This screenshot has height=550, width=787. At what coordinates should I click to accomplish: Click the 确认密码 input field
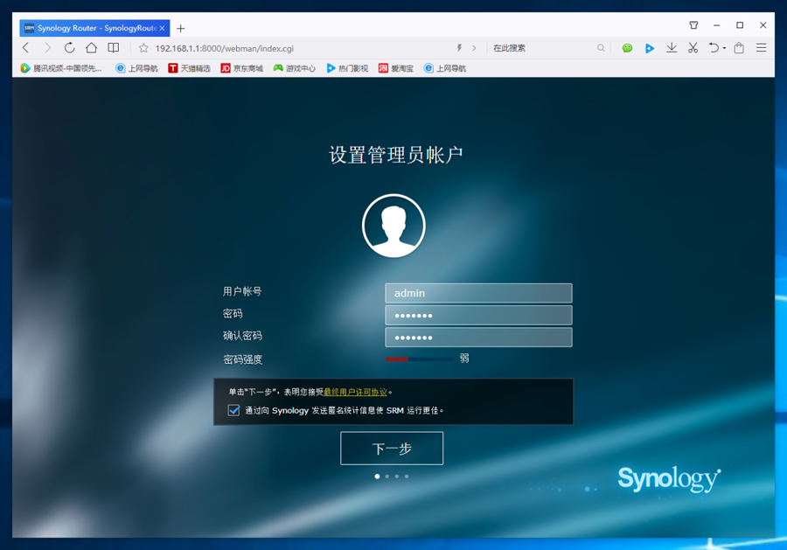[x=478, y=338]
